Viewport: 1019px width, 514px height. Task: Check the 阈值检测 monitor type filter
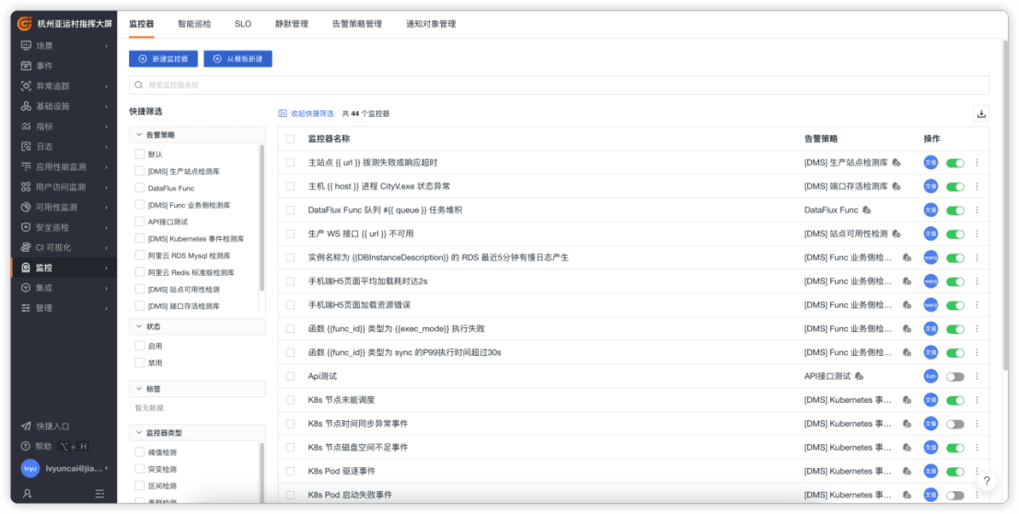139,451
